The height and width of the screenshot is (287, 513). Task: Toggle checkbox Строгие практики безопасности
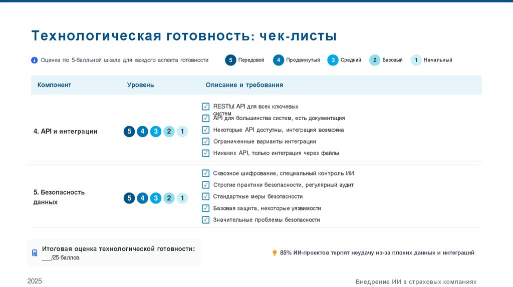pos(205,185)
